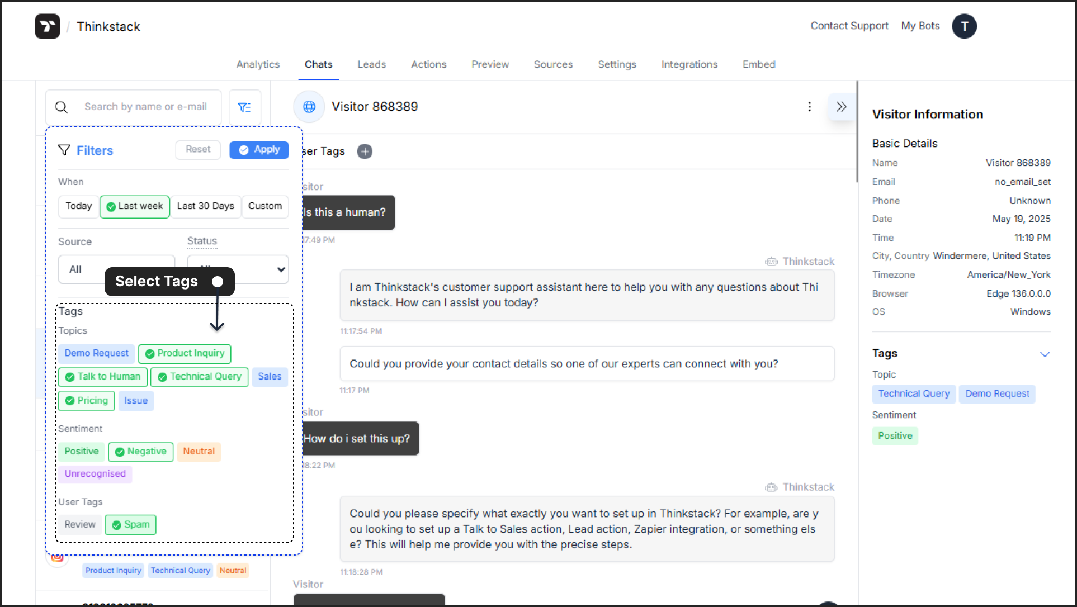Open the three-dot chat options menu
Image resolution: width=1077 pixels, height=607 pixels.
point(809,107)
